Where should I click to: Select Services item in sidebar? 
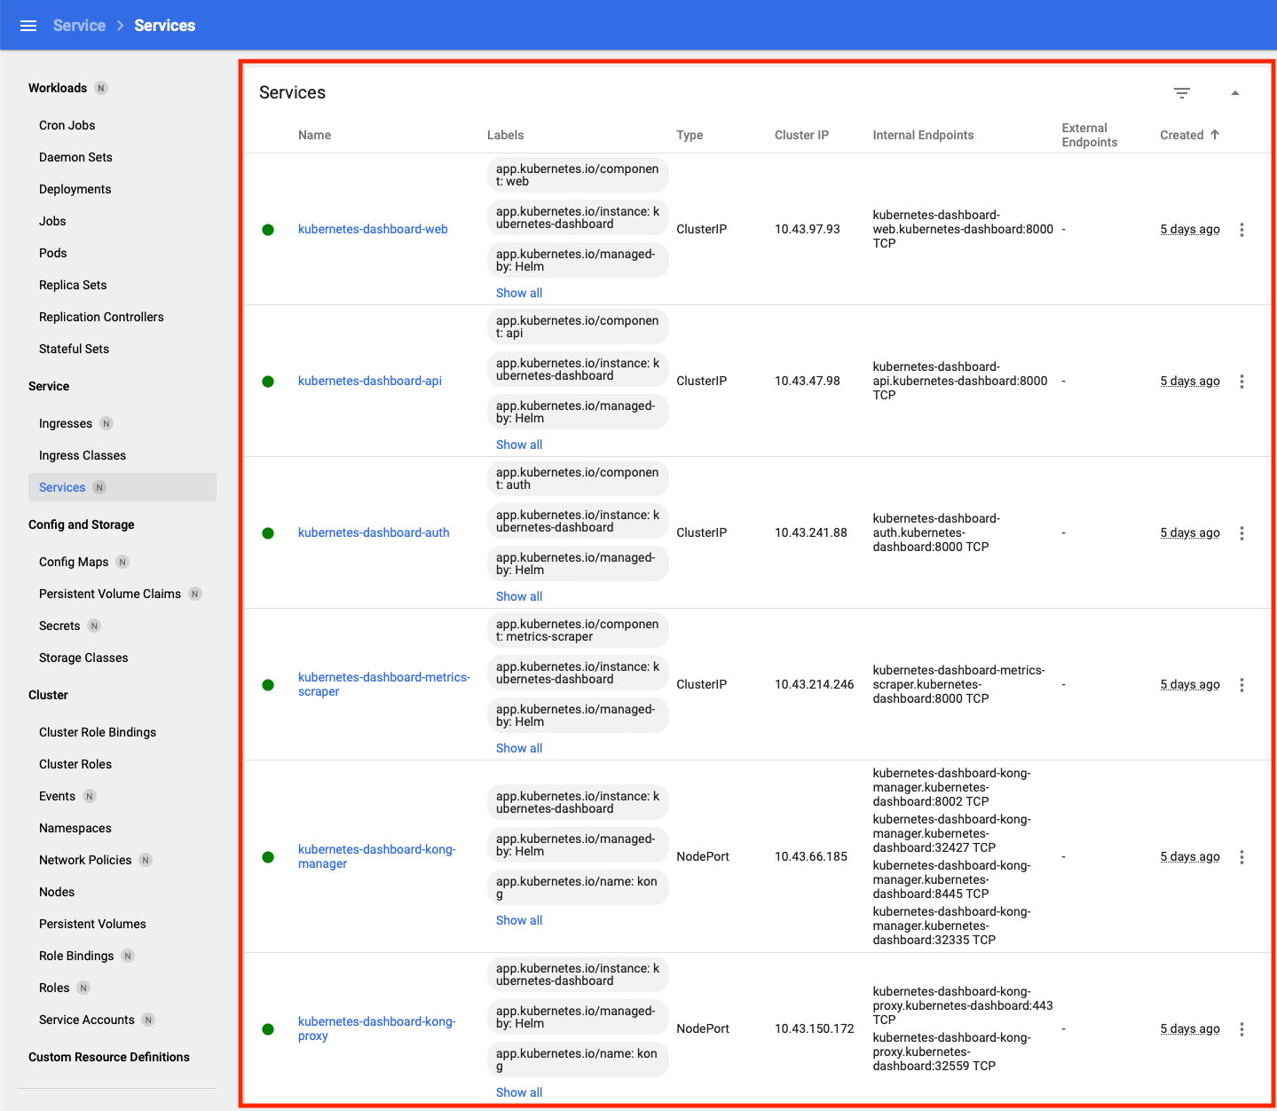(122, 487)
